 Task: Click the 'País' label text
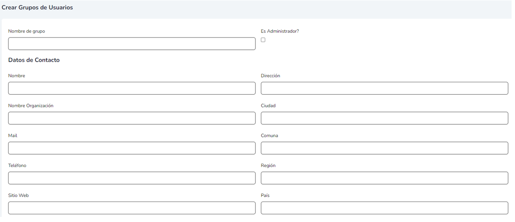(265, 196)
